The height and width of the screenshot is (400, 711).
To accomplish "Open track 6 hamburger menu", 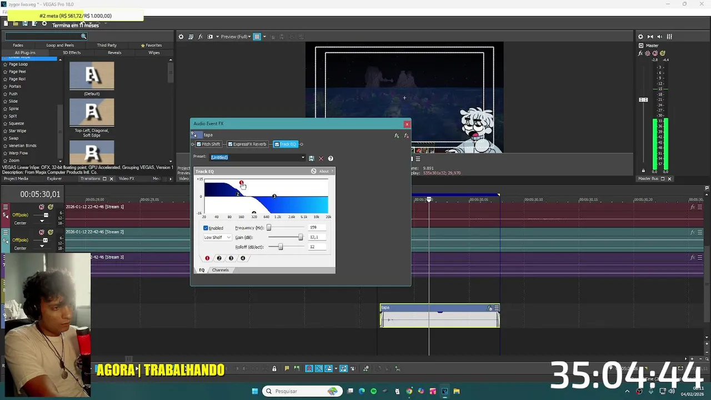I will tap(6, 232).
